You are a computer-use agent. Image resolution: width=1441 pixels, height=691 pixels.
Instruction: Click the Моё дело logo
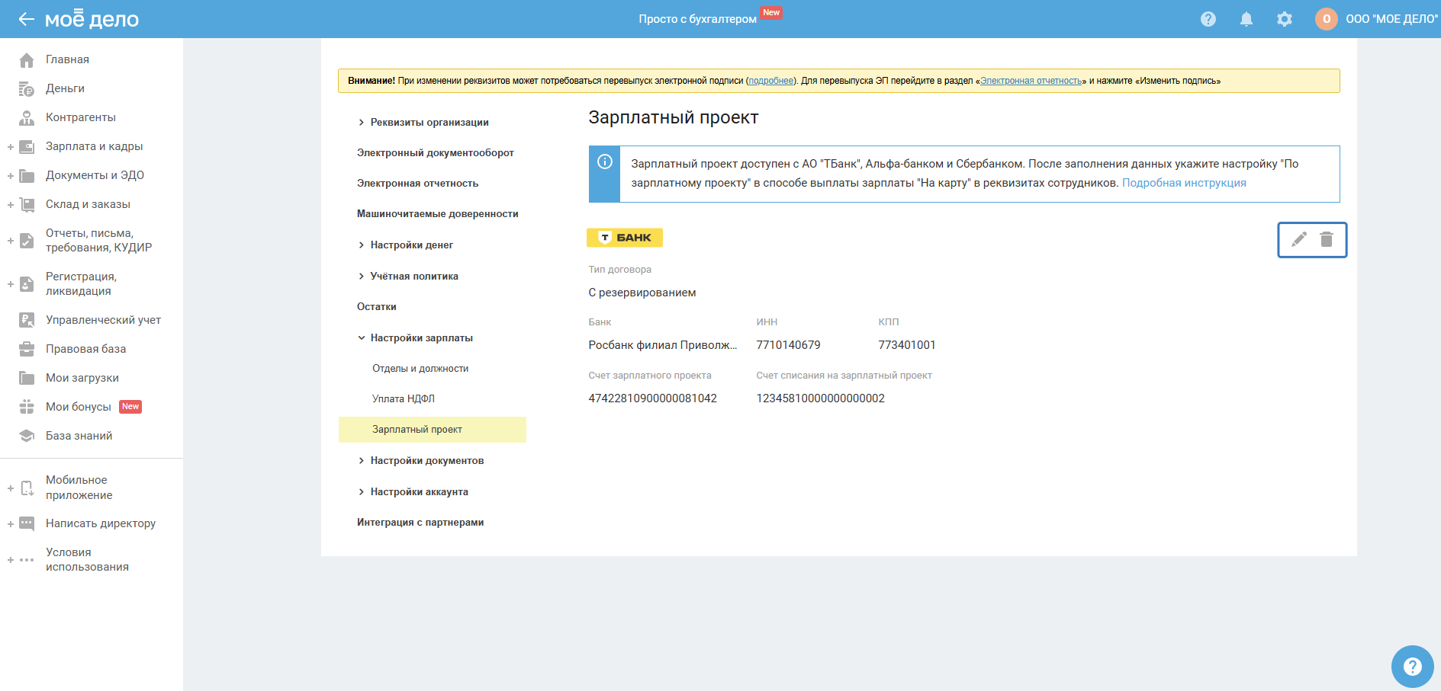point(92,19)
